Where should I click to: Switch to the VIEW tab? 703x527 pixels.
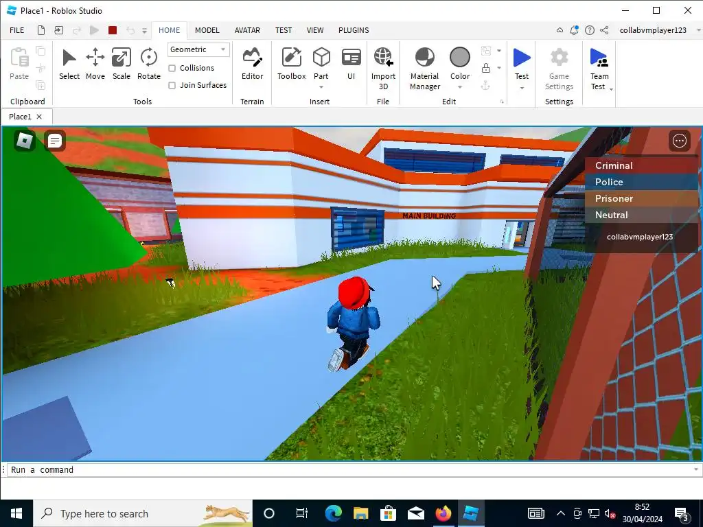click(315, 30)
